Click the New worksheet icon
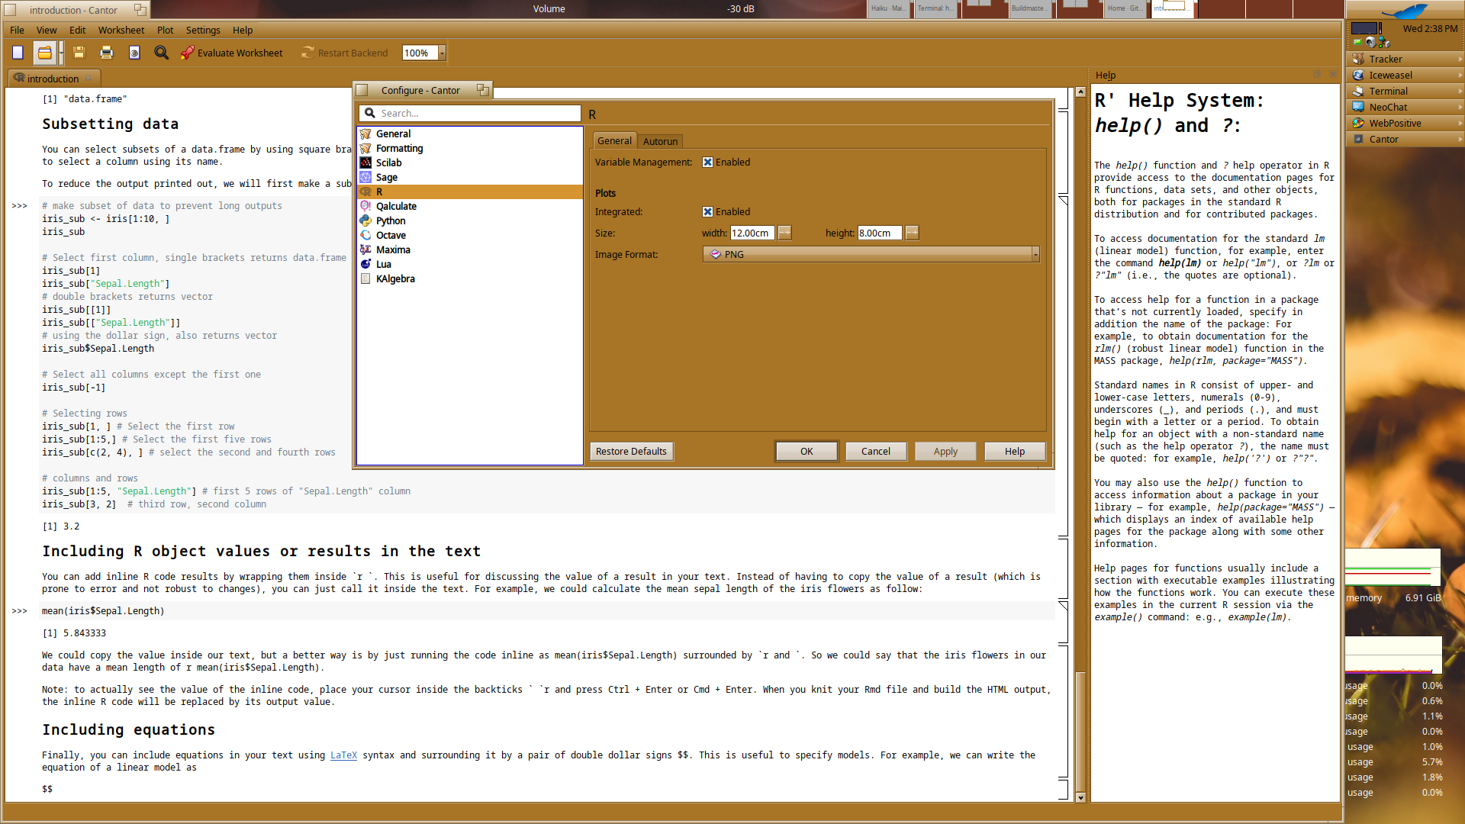Viewport: 1465px width, 824px height. [18, 53]
